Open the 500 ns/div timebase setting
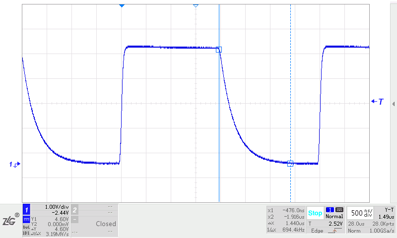 point(362,213)
